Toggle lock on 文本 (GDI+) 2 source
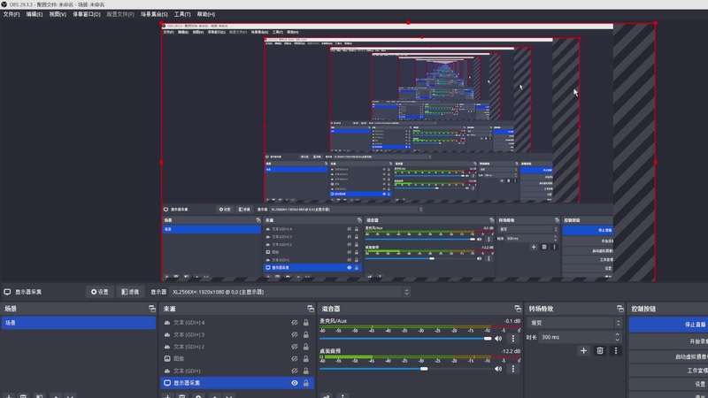This screenshot has height=398, width=708. point(306,347)
